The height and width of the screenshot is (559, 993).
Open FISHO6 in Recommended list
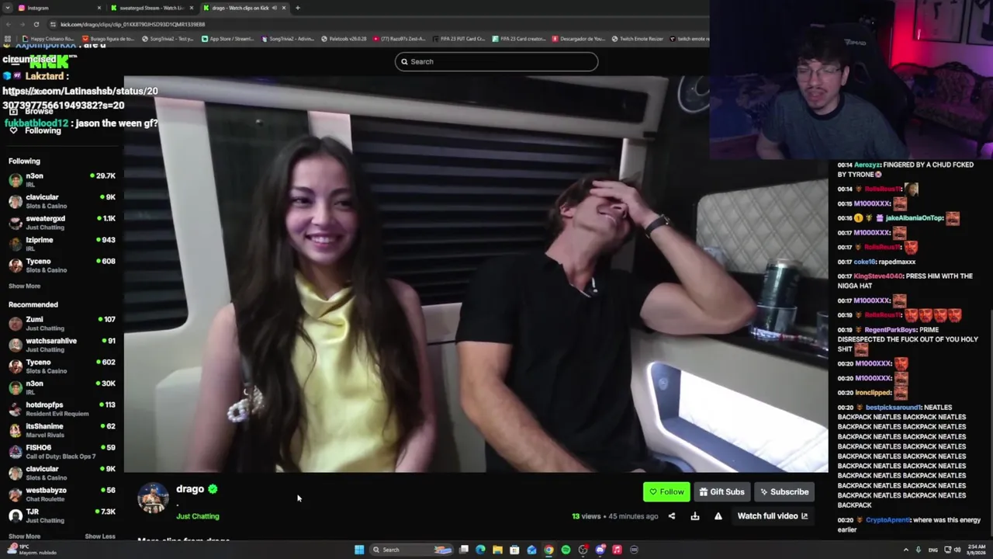tap(62, 452)
